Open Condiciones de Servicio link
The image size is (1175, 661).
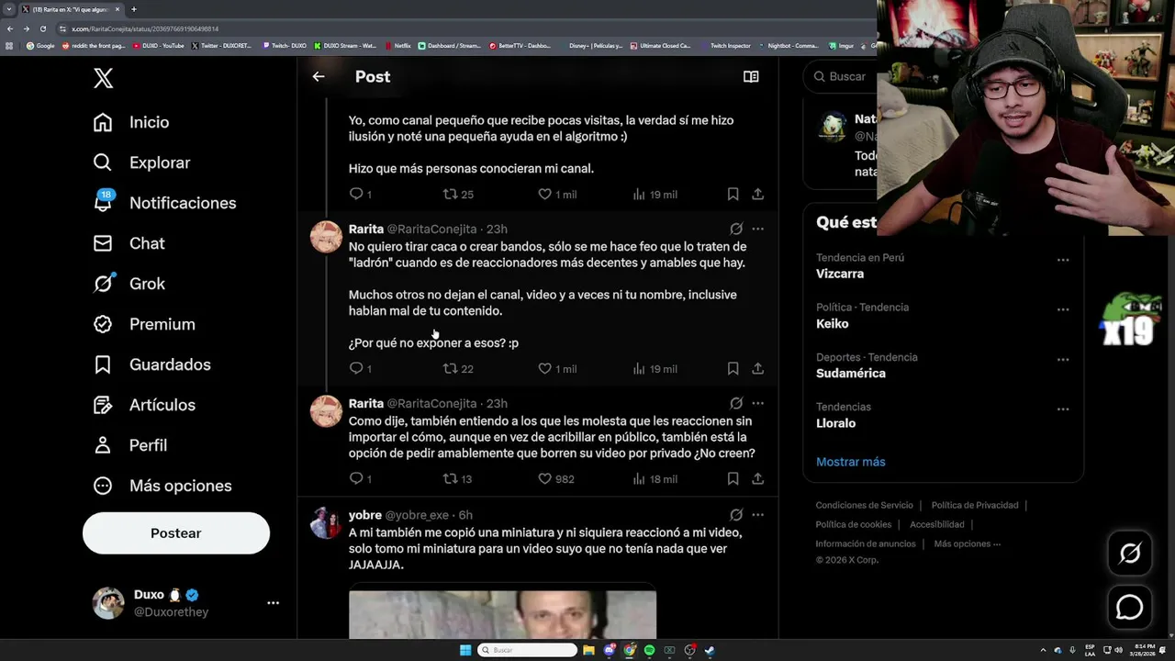tap(865, 505)
